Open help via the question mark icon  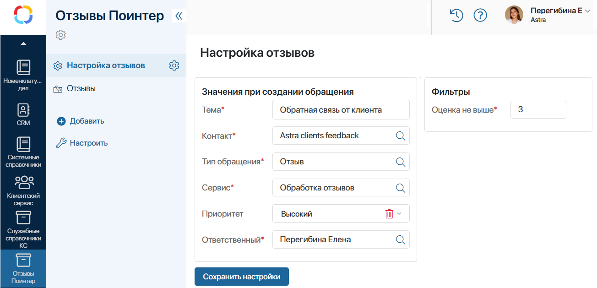(x=480, y=15)
